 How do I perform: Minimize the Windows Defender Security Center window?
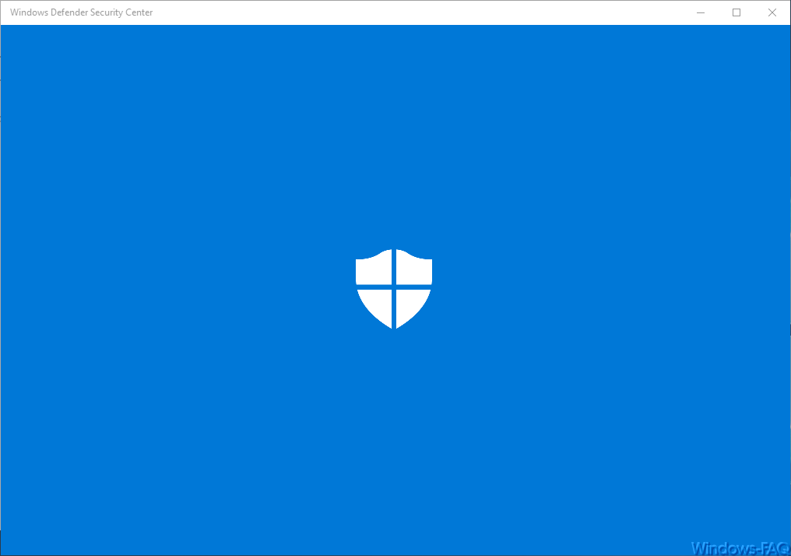(700, 12)
